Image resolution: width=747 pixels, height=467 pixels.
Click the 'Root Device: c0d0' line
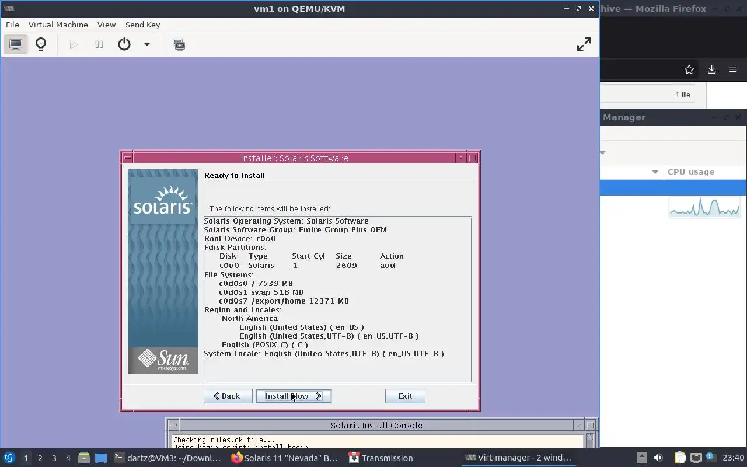tap(240, 238)
